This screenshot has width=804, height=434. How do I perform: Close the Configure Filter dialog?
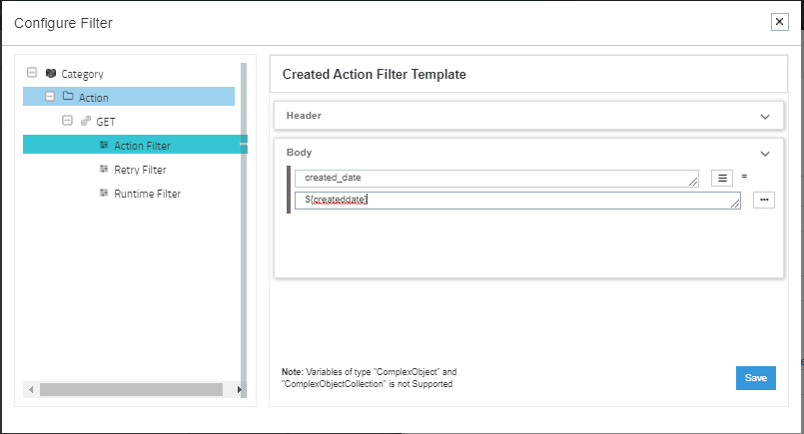[x=779, y=22]
